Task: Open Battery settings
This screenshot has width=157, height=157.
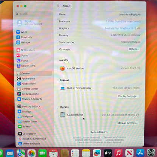Action: tap(24, 126)
